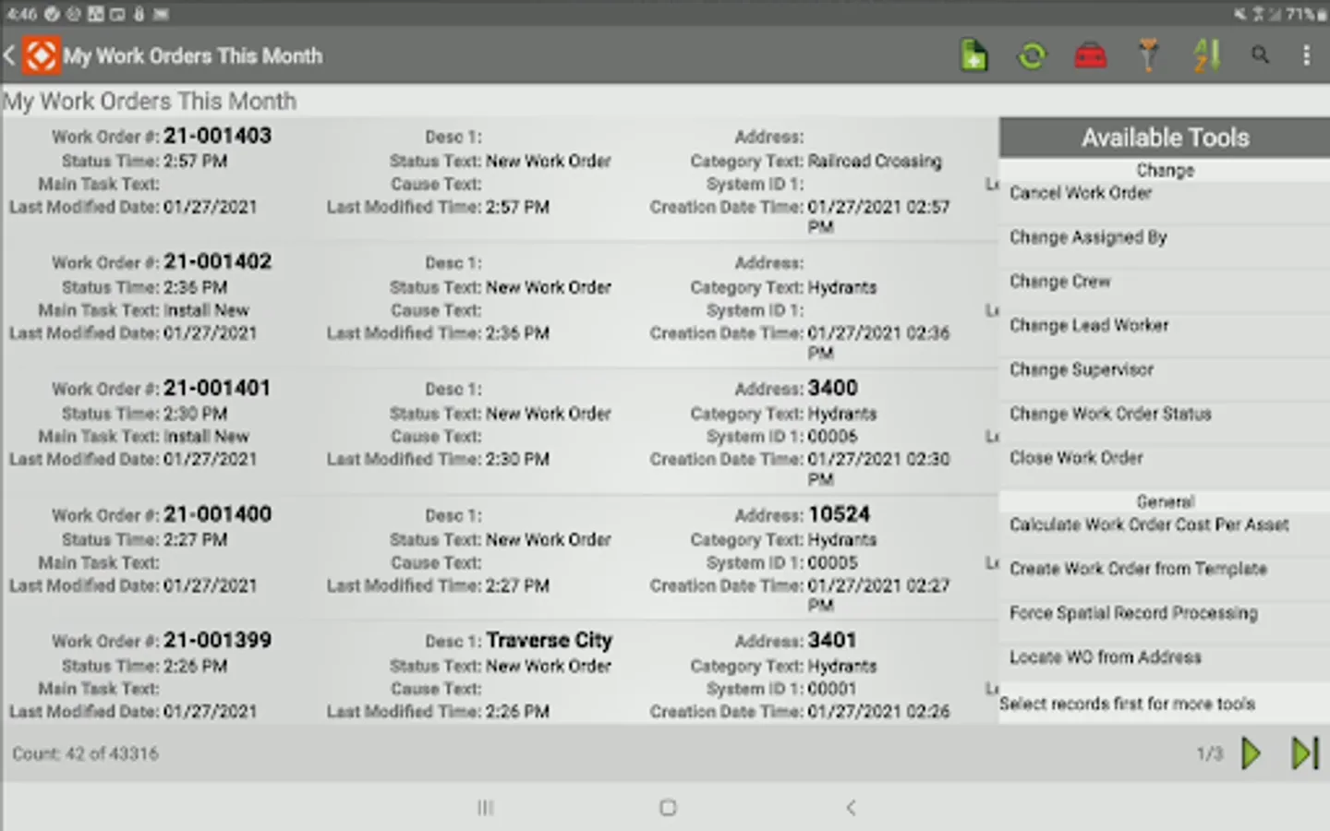Click the A-Z sort icon
This screenshot has width=1330, height=831.
(1206, 55)
